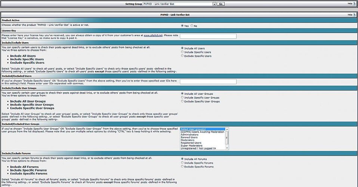Click bold 'Include Specific Users' bullet text
Screen dimensions: 358x187
click(27, 59)
